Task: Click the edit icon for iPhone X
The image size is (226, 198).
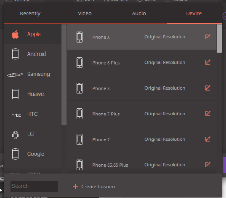Action: coord(208,37)
